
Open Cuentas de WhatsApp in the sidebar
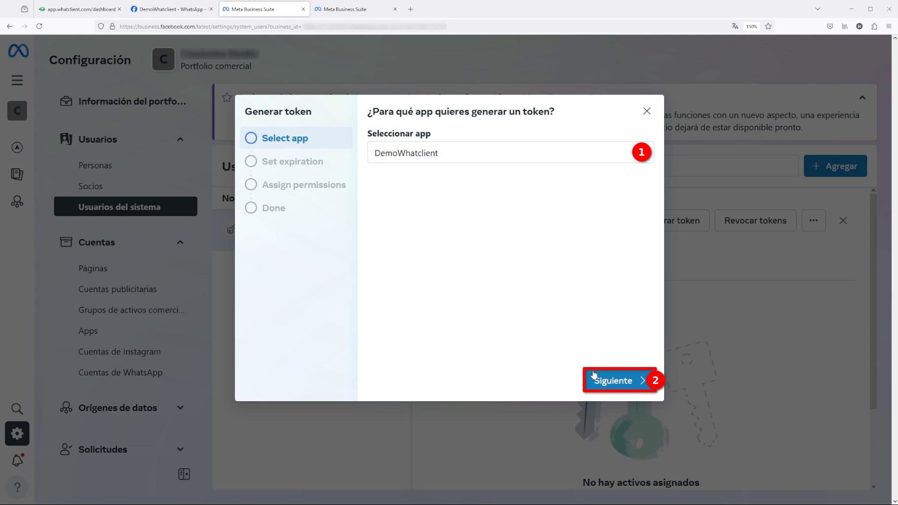coord(120,373)
